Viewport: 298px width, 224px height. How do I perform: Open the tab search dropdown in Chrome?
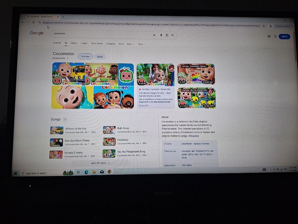coord(23,16)
